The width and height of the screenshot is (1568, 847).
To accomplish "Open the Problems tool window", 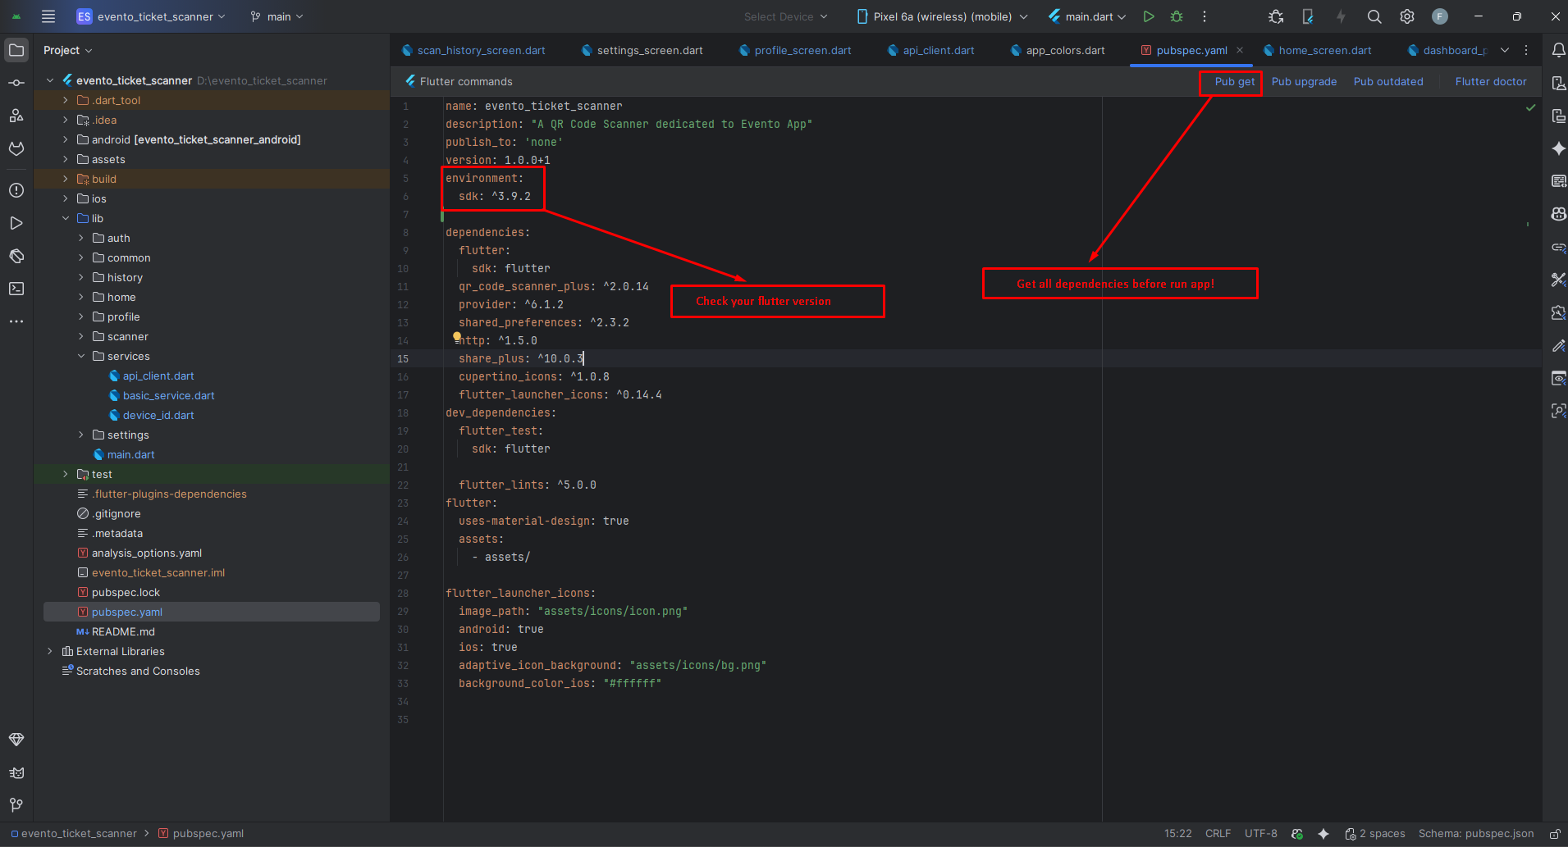I will [x=16, y=190].
